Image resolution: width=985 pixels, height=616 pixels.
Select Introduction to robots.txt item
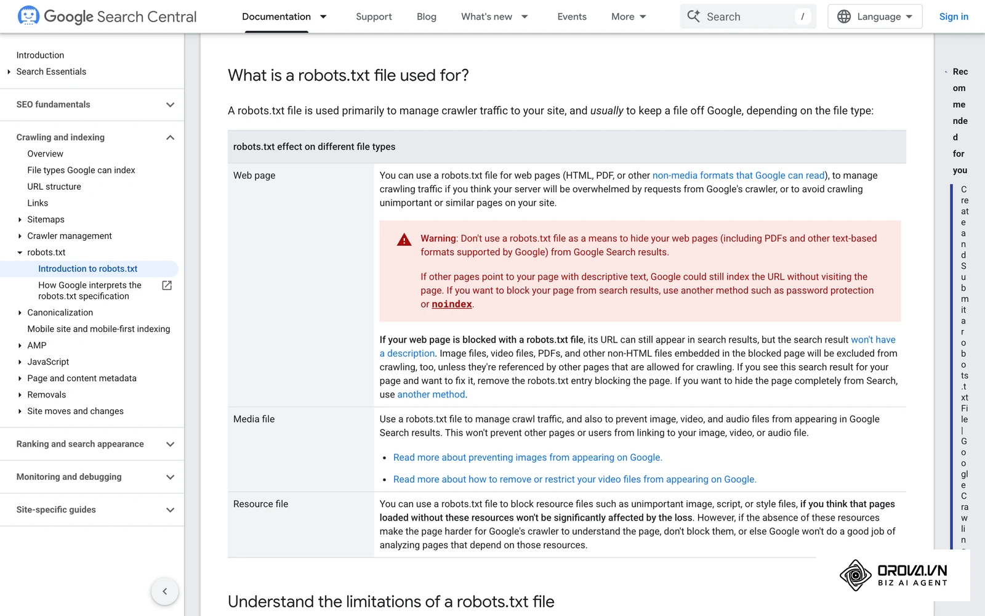[88, 269]
